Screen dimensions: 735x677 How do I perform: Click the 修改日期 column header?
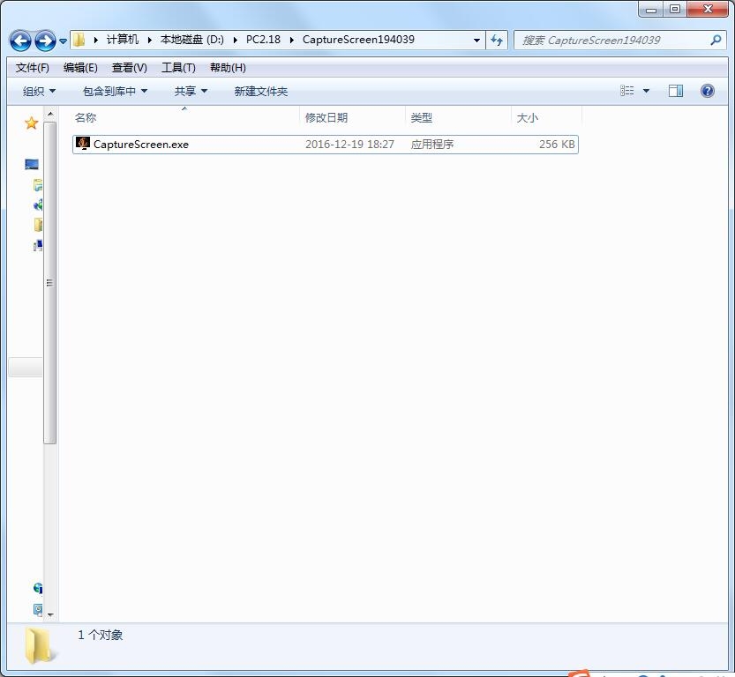(326, 117)
